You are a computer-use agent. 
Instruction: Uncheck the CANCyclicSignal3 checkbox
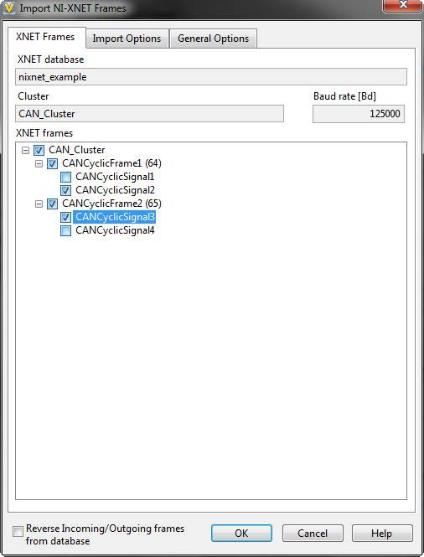pos(65,217)
